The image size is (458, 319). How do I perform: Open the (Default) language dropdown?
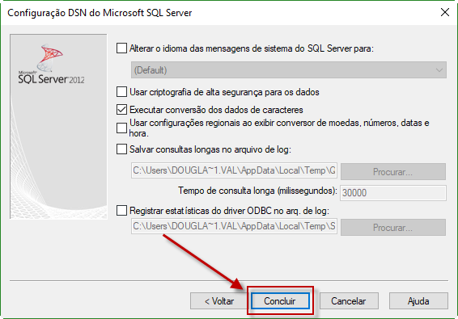point(289,70)
